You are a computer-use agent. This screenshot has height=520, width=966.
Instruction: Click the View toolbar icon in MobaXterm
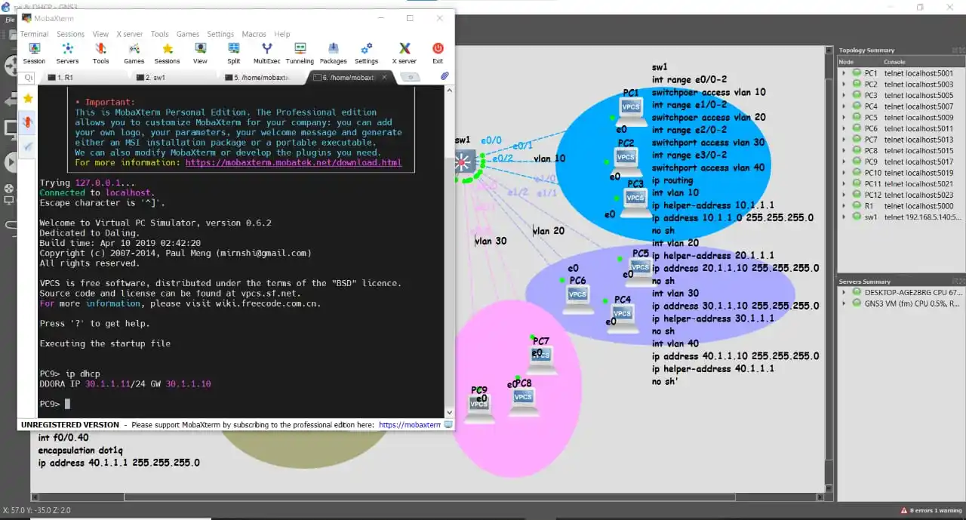200,53
